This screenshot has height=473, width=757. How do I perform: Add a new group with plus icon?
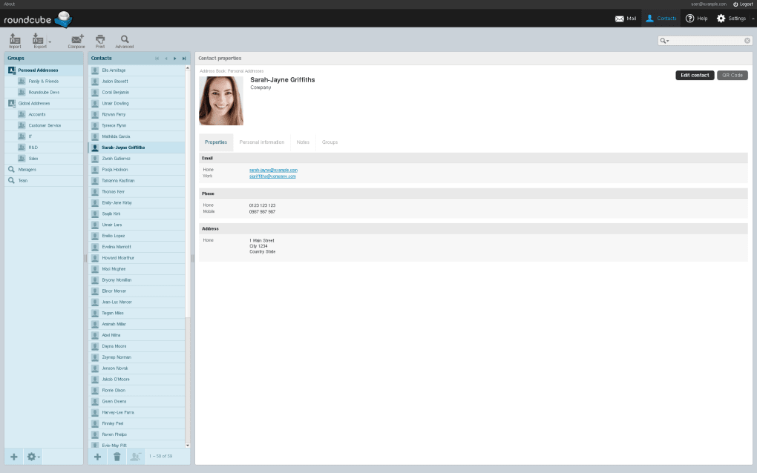(x=14, y=457)
